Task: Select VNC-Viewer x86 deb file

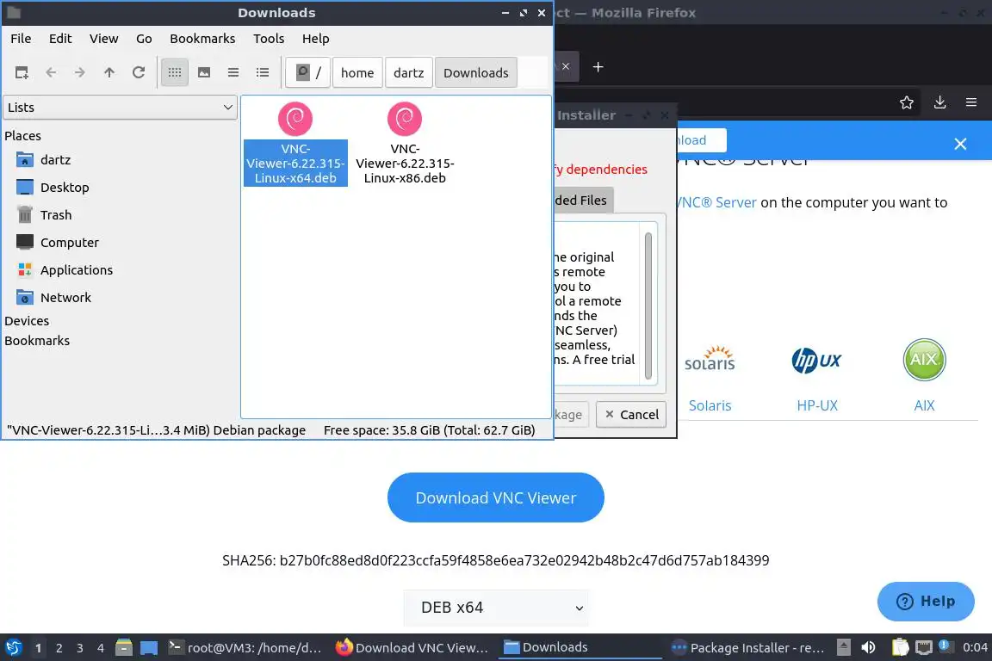Action: click(405, 145)
